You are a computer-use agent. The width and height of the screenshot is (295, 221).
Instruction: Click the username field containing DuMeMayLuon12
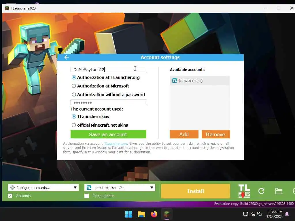coord(108,70)
